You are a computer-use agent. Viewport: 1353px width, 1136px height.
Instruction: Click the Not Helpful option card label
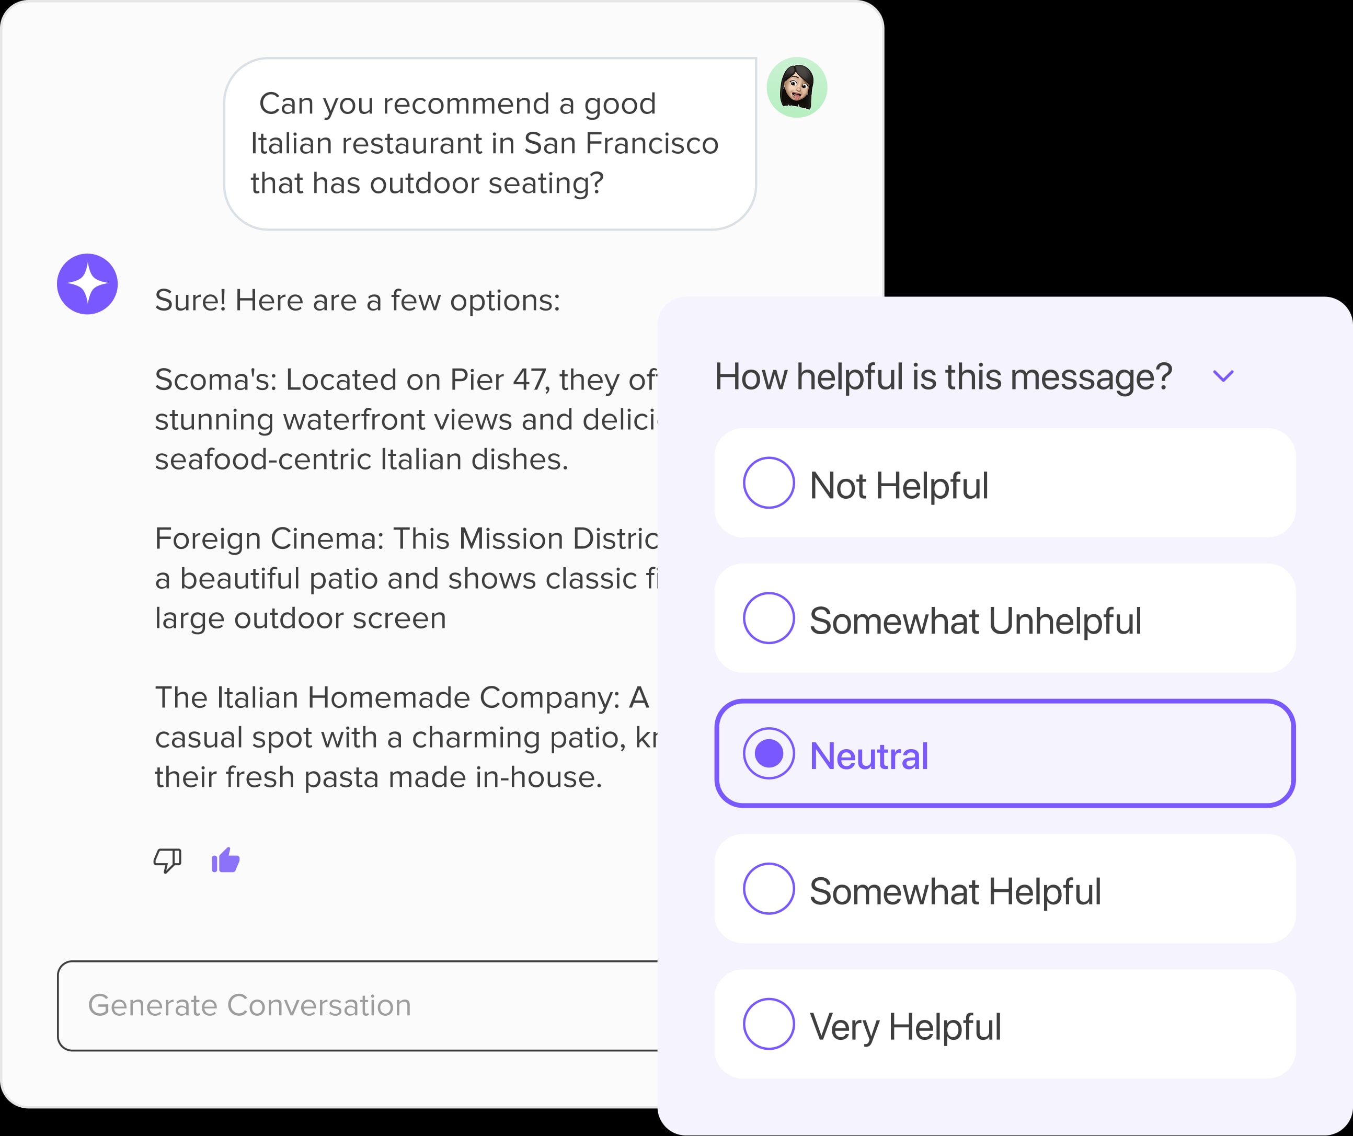point(899,486)
